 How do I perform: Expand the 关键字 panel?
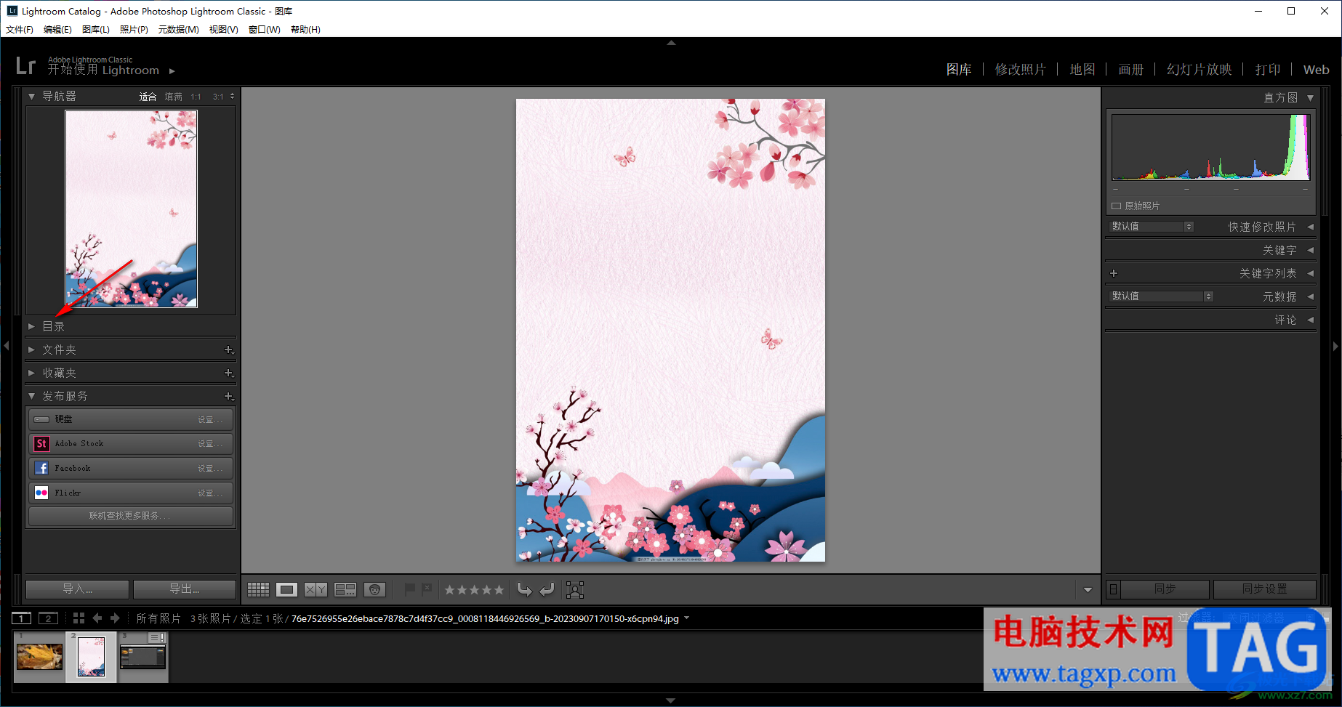tap(1311, 250)
